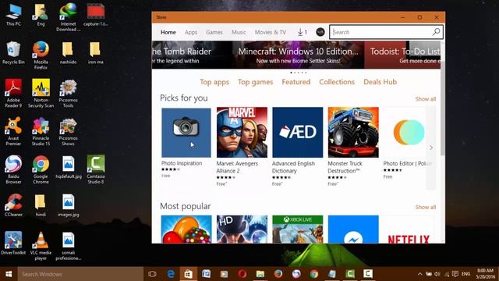
Task: Switch to the Movies & TV tab
Action: pyautogui.click(x=271, y=32)
